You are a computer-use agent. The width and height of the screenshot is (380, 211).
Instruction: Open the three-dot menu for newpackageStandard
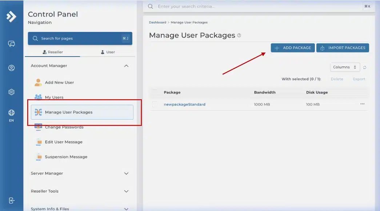click(362, 104)
